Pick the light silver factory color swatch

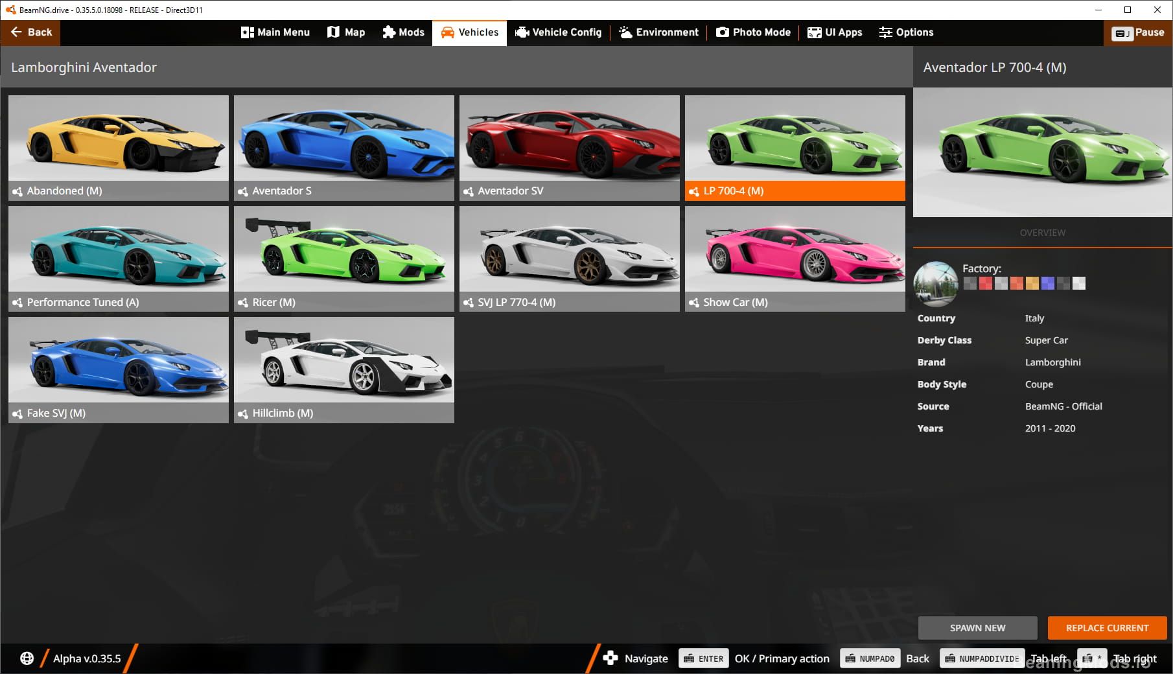[x=1001, y=283]
